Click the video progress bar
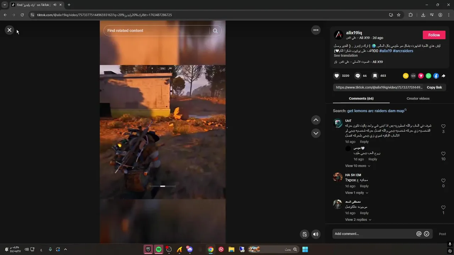Viewport: 454px width, 255px height. click(x=162, y=186)
